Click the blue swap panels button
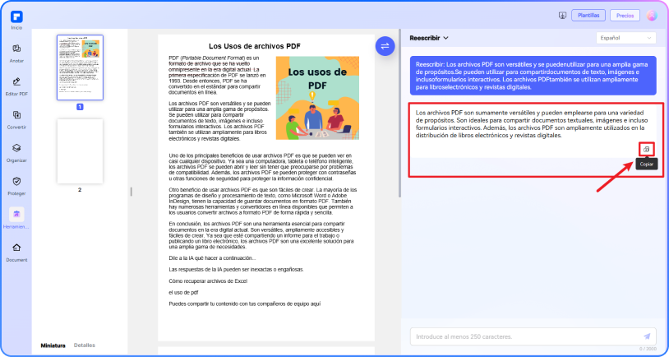669x357 pixels. tap(385, 46)
